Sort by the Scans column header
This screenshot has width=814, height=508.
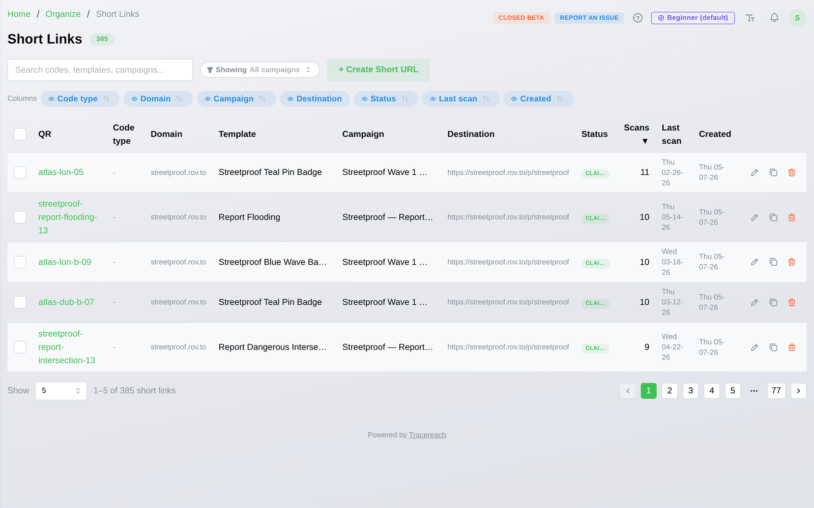tap(636, 134)
